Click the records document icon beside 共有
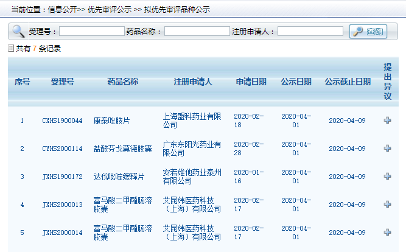The width and height of the screenshot is (406, 252). [11, 48]
